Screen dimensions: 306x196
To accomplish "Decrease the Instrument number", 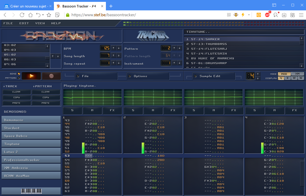I will click(180, 63).
